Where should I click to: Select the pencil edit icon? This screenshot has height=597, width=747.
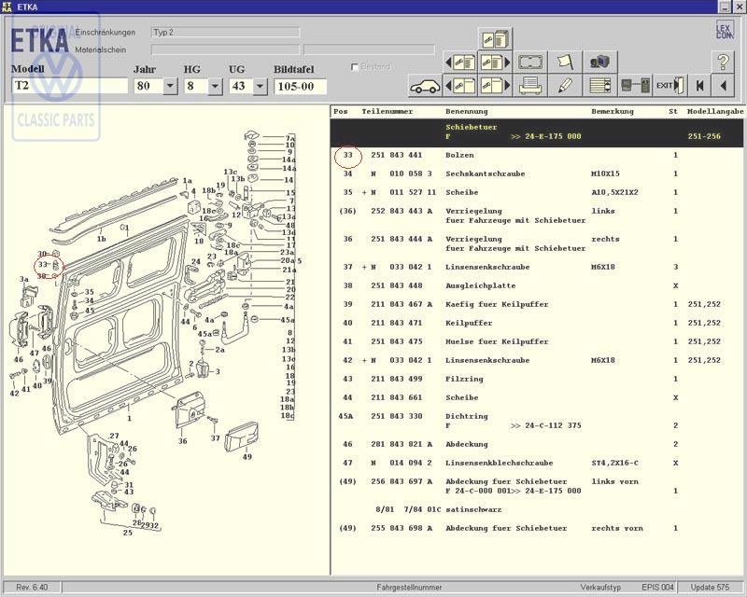click(565, 86)
